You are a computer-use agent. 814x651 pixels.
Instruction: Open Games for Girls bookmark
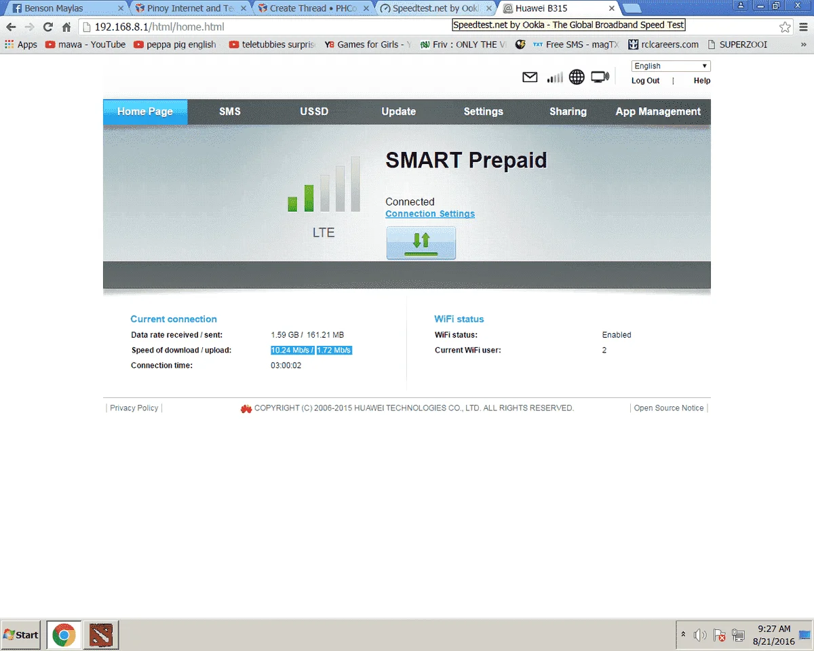pyautogui.click(x=368, y=45)
